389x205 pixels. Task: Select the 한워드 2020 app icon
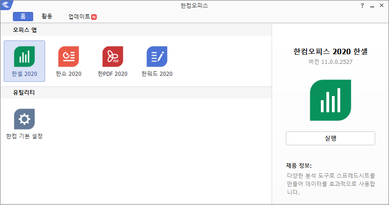(x=157, y=57)
